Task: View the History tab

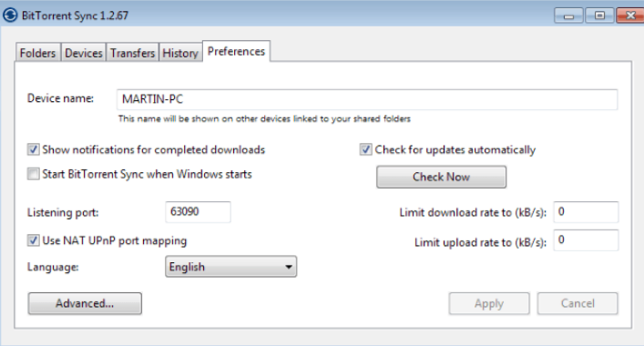Action: click(180, 53)
